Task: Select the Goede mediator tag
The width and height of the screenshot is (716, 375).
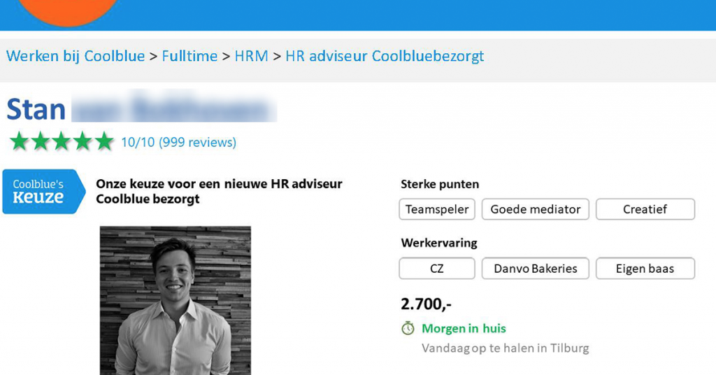Action: [536, 209]
